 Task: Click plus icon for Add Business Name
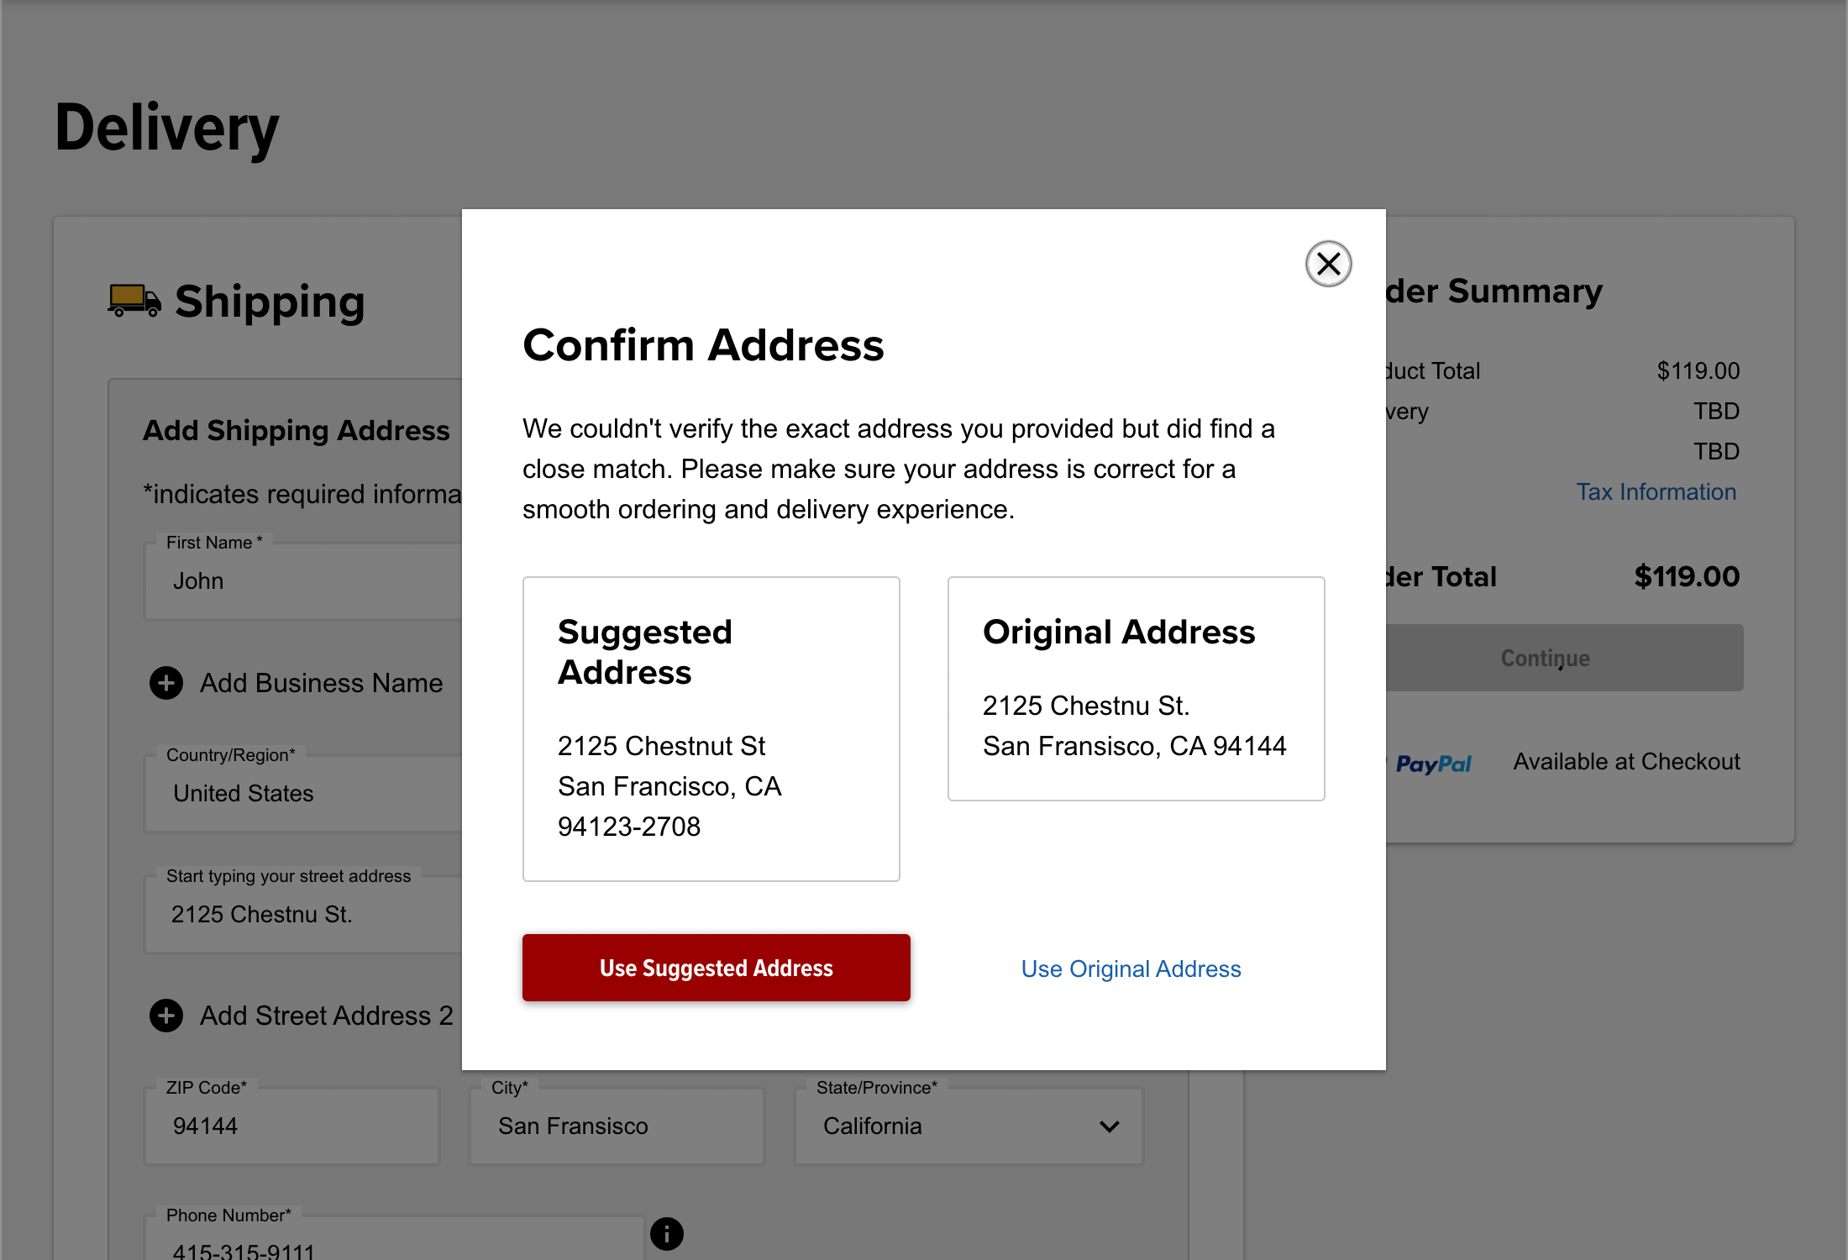[166, 683]
